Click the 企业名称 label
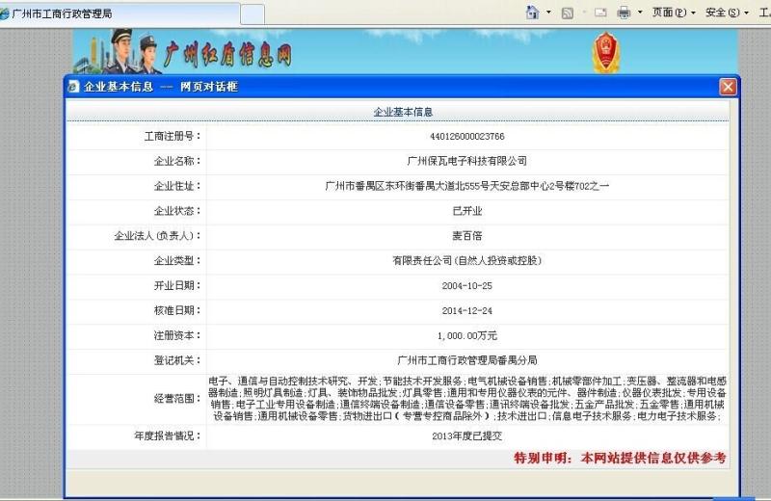The width and height of the screenshot is (771, 501). [x=177, y=161]
